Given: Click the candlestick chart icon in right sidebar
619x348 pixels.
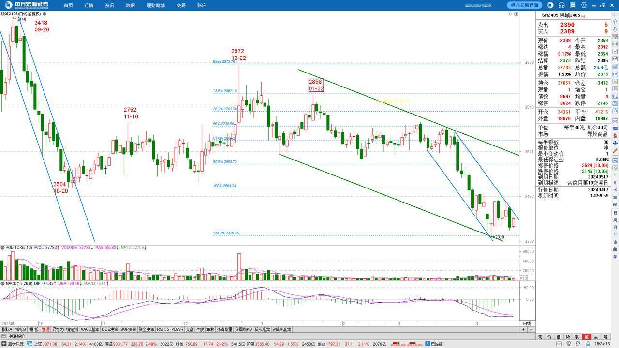Looking at the screenshot, I should [x=615, y=58].
